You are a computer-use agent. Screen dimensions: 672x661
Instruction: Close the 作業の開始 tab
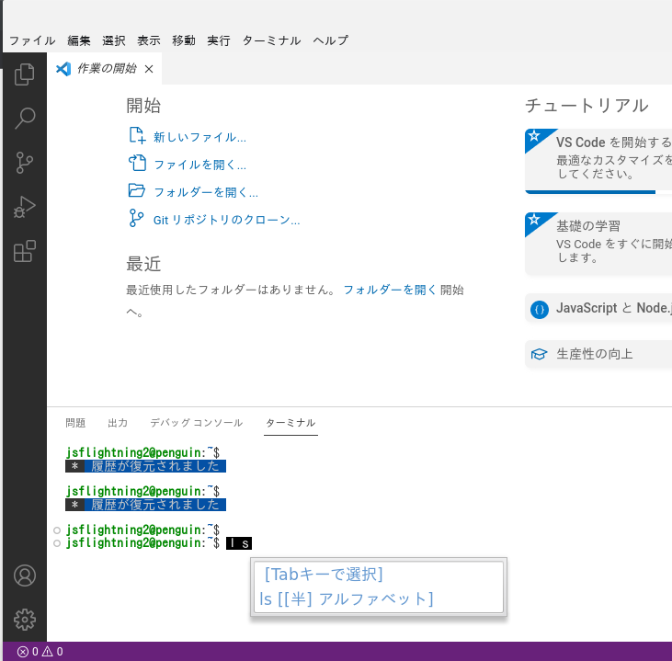(149, 69)
